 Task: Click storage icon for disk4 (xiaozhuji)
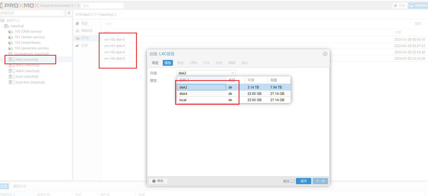tap(10, 71)
